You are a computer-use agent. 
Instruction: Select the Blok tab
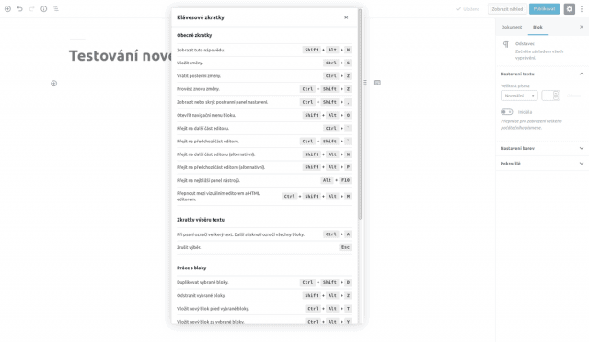coord(537,27)
